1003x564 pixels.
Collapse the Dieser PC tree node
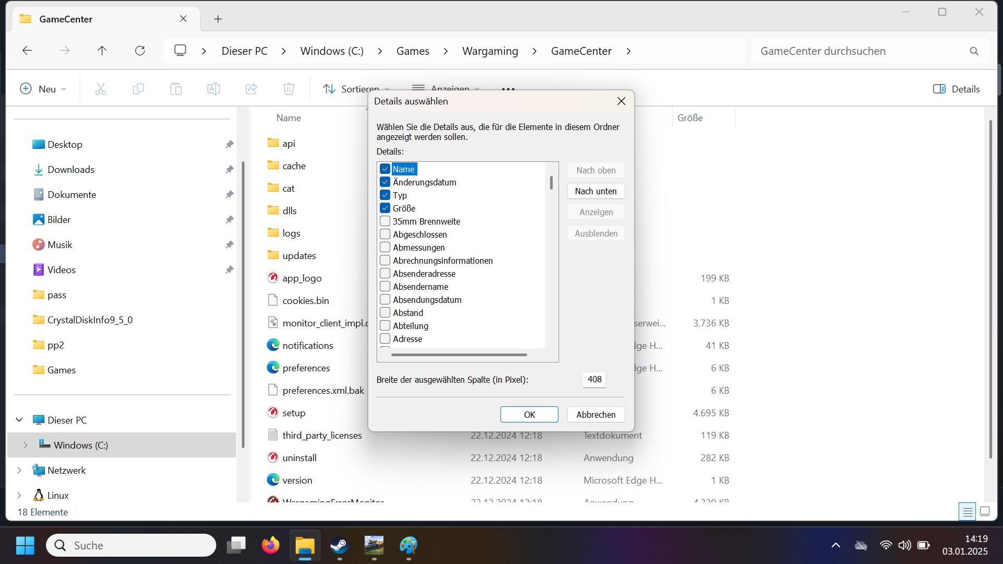click(19, 420)
